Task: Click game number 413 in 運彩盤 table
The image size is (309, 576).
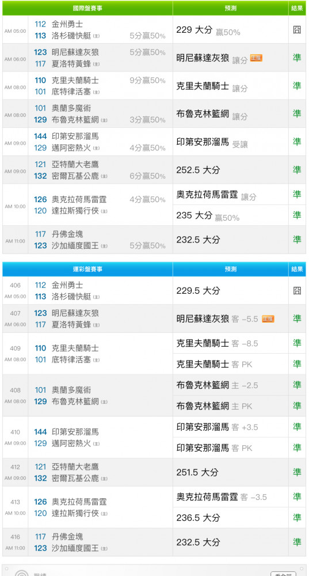Action: pos(16,502)
